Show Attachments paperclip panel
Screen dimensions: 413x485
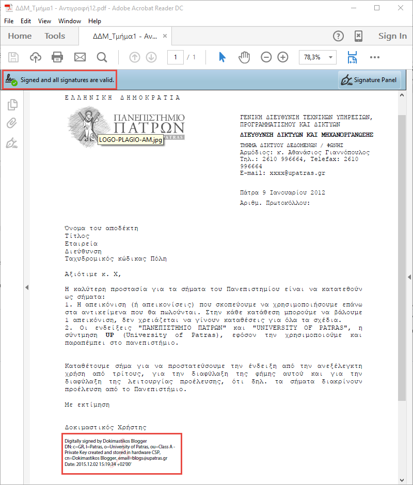coord(12,123)
